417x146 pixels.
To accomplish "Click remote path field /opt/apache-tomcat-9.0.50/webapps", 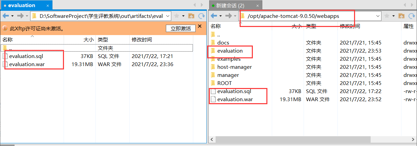I will (x=310, y=16).
